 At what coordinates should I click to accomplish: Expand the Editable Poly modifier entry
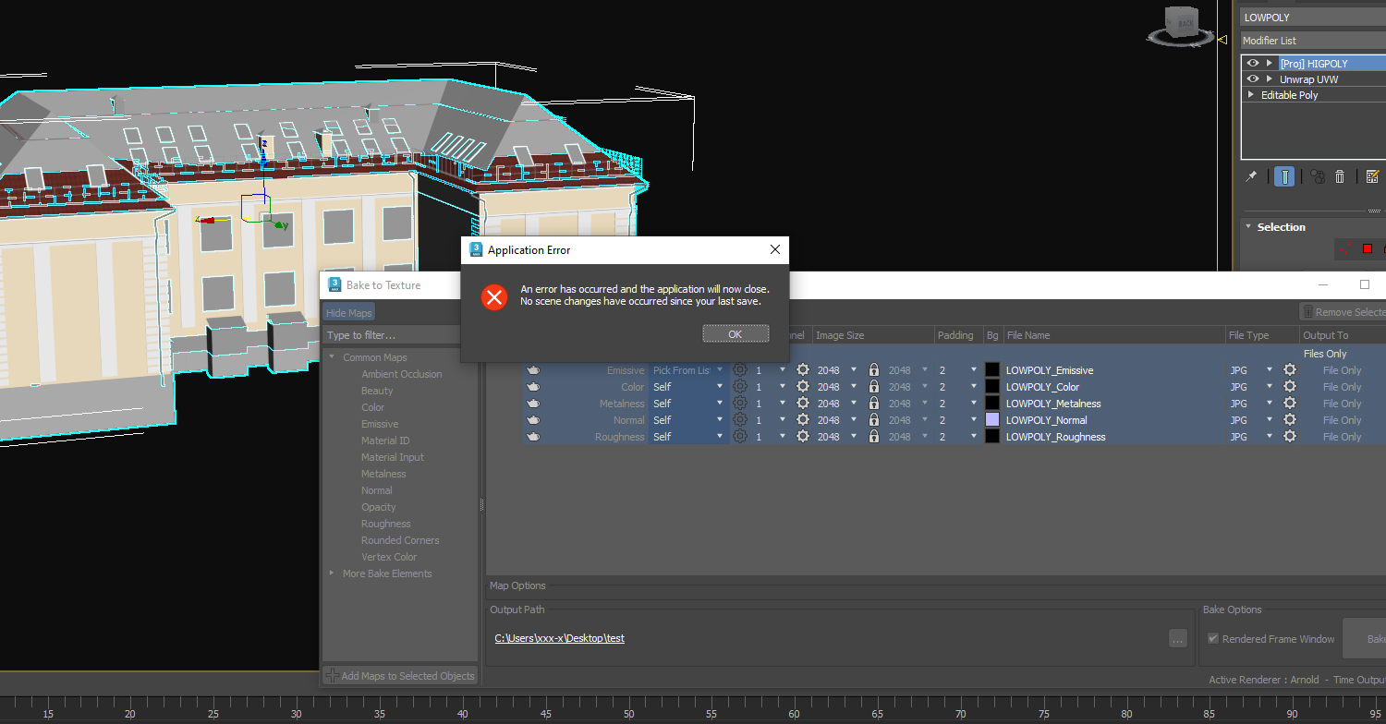[1251, 95]
